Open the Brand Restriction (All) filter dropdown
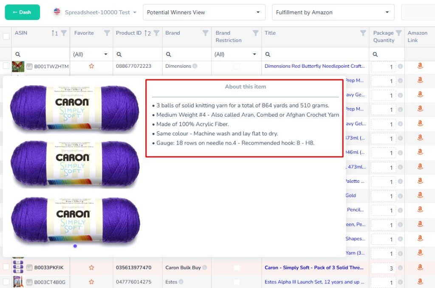The width and height of the screenshot is (435, 288). coord(236,54)
